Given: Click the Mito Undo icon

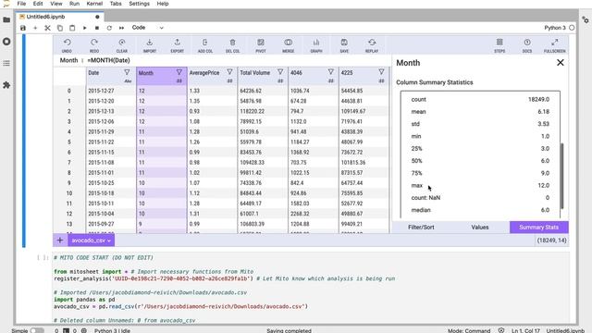Looking at the screenshot, I should tap(67, 43).
